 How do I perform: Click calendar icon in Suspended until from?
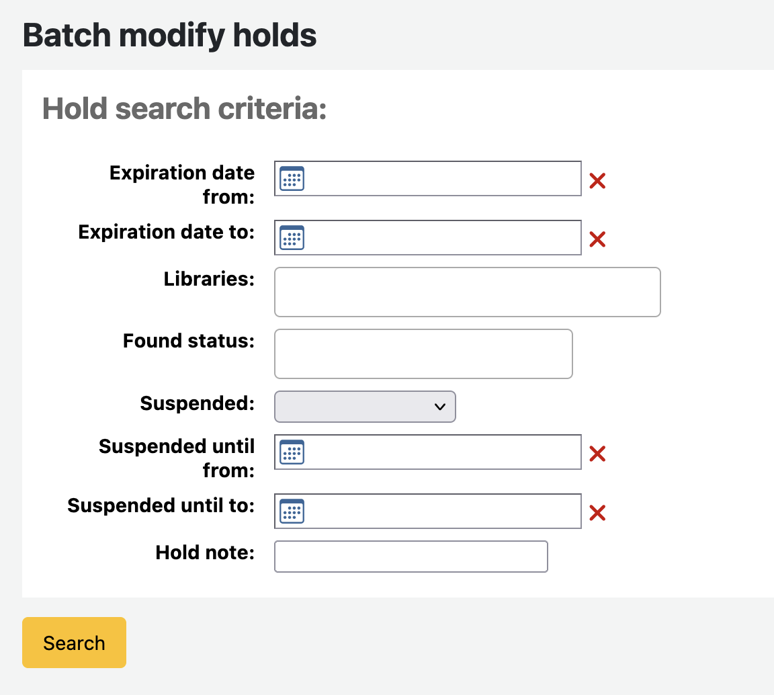[x=292, y=452]
